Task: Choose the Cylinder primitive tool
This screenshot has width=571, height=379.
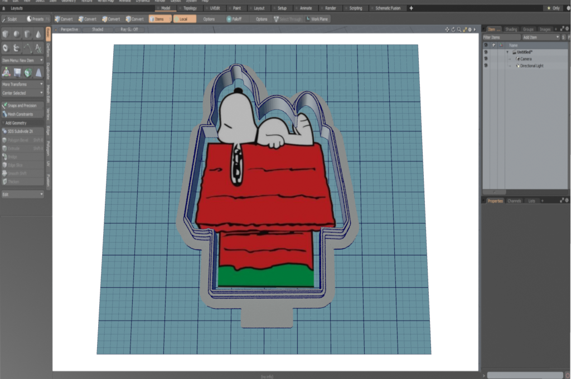Action: pos(27,35)
